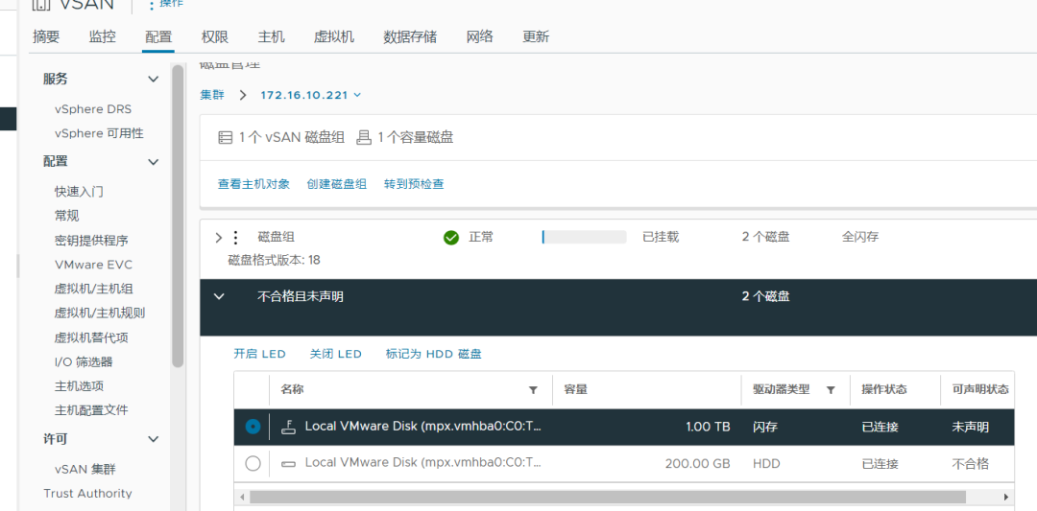This screenshot has width=1037, height=511.
Task: Open the name column filter icon
Action: point(533,390)
